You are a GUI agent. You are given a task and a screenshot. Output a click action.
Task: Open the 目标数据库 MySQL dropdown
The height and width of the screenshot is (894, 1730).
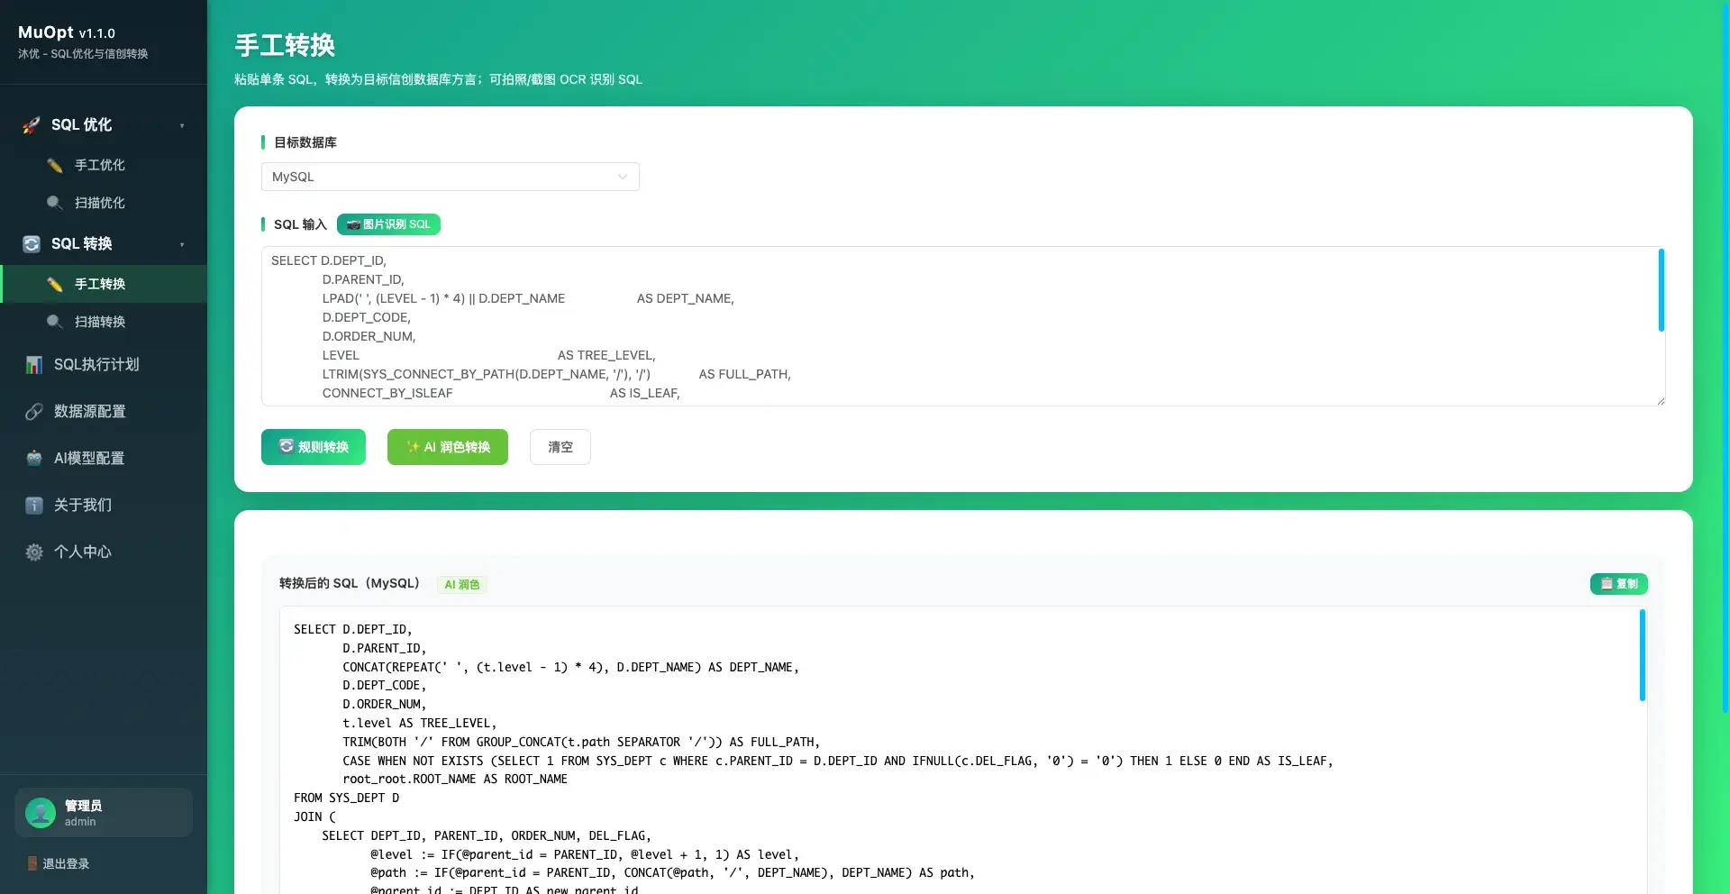pyautogui.click(x=451, y=177)
